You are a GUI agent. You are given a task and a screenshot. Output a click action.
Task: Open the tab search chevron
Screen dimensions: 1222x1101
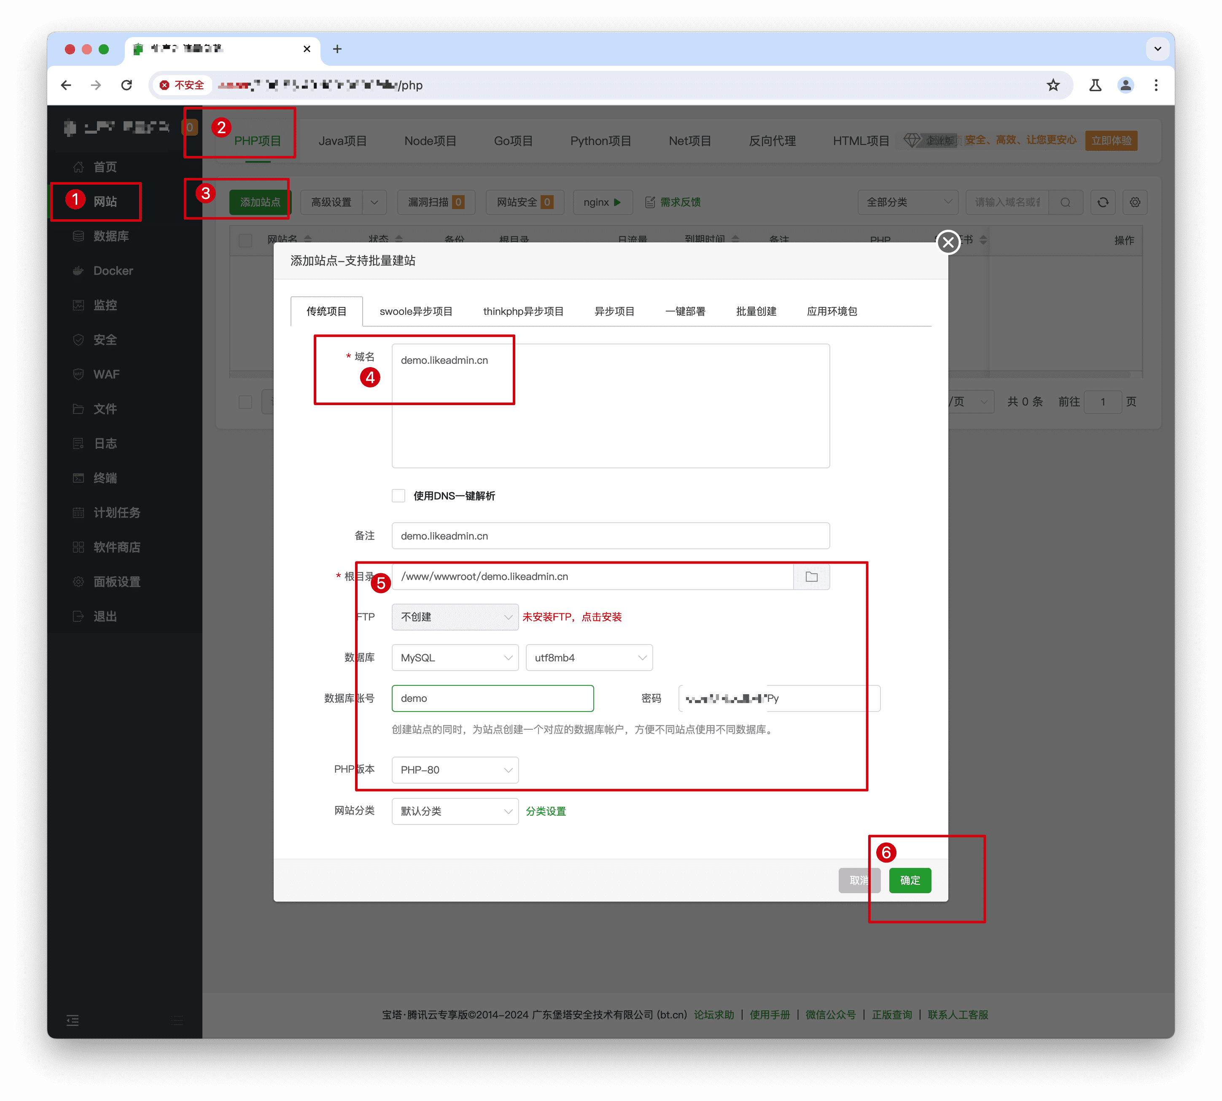pos(1157,49)
